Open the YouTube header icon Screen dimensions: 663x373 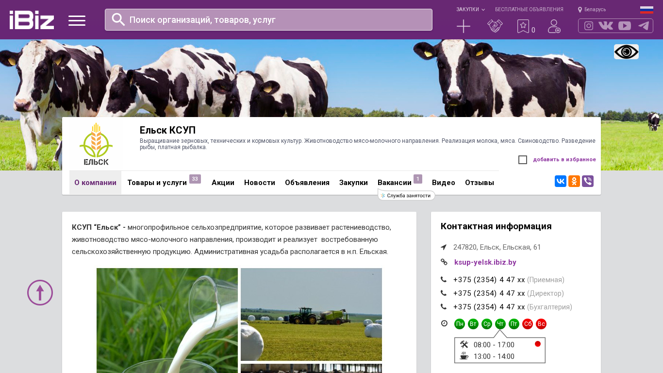[625, 26]
